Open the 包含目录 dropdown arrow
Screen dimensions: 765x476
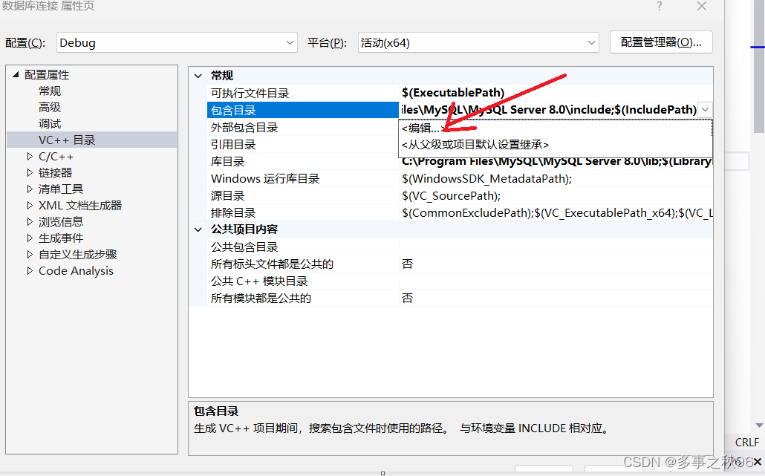coord(704,109)
